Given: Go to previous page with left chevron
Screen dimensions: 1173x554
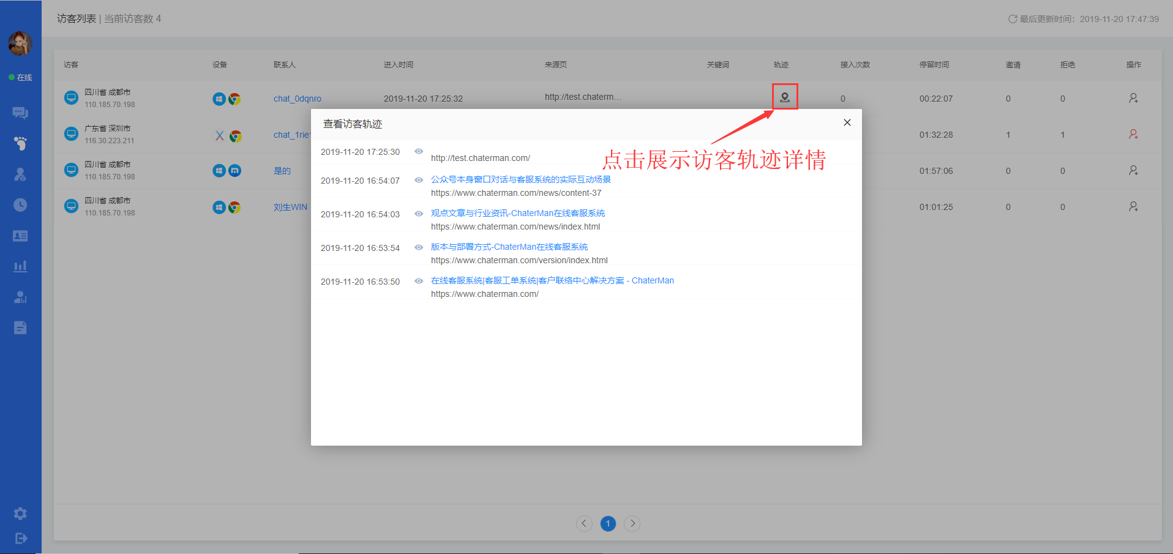Looking at the screenshot, I should [x=584, y=523].
